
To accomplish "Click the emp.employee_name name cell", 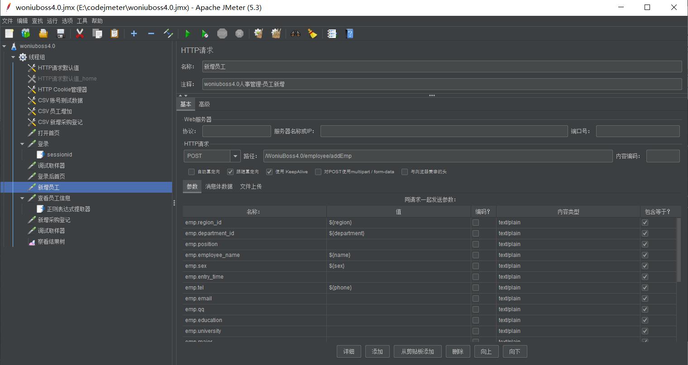I will pyautogui.click(x=254, y=255).
